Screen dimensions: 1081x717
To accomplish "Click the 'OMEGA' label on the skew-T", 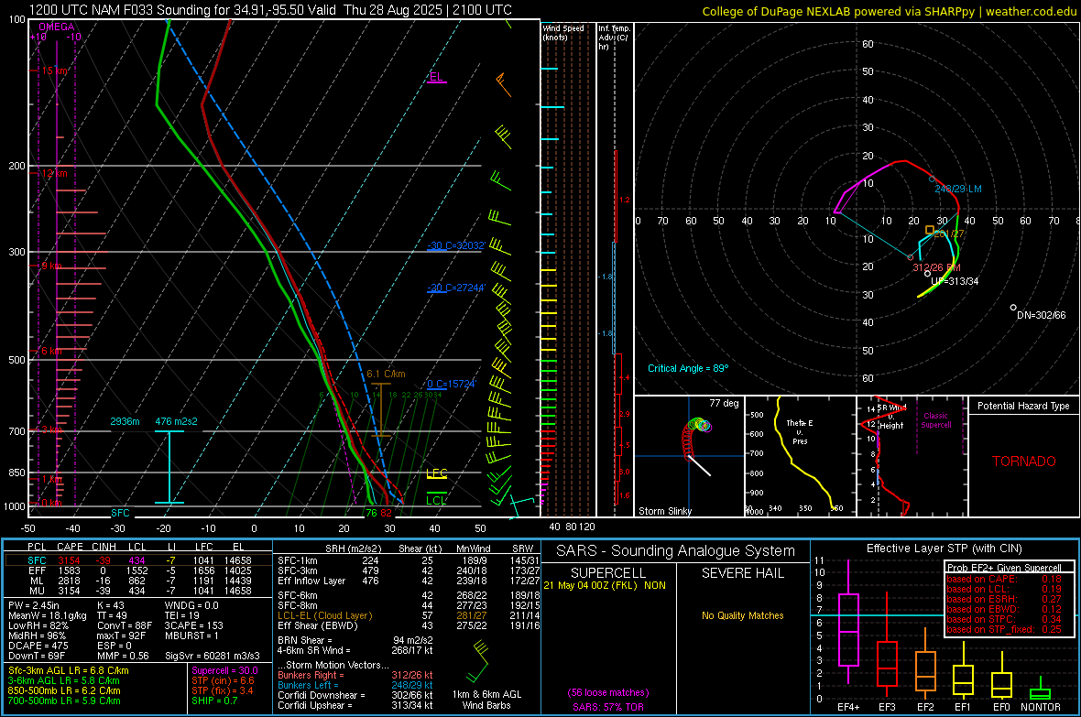I will pyautogui.click(x=56, y=27).
